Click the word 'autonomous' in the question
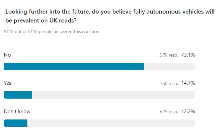Image resolution: width=223 pixels, height=138 pixels. point(164,12)
